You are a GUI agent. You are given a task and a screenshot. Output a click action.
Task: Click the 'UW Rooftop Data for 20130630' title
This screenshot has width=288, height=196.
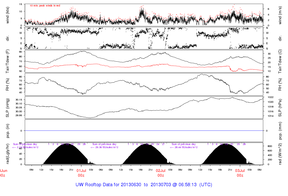click(x=108, y=185)
